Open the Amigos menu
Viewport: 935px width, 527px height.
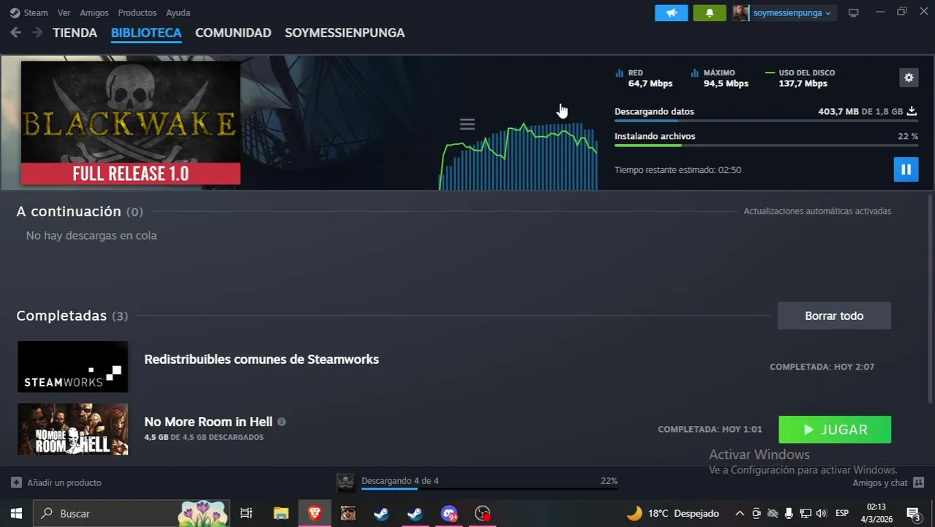94,12
